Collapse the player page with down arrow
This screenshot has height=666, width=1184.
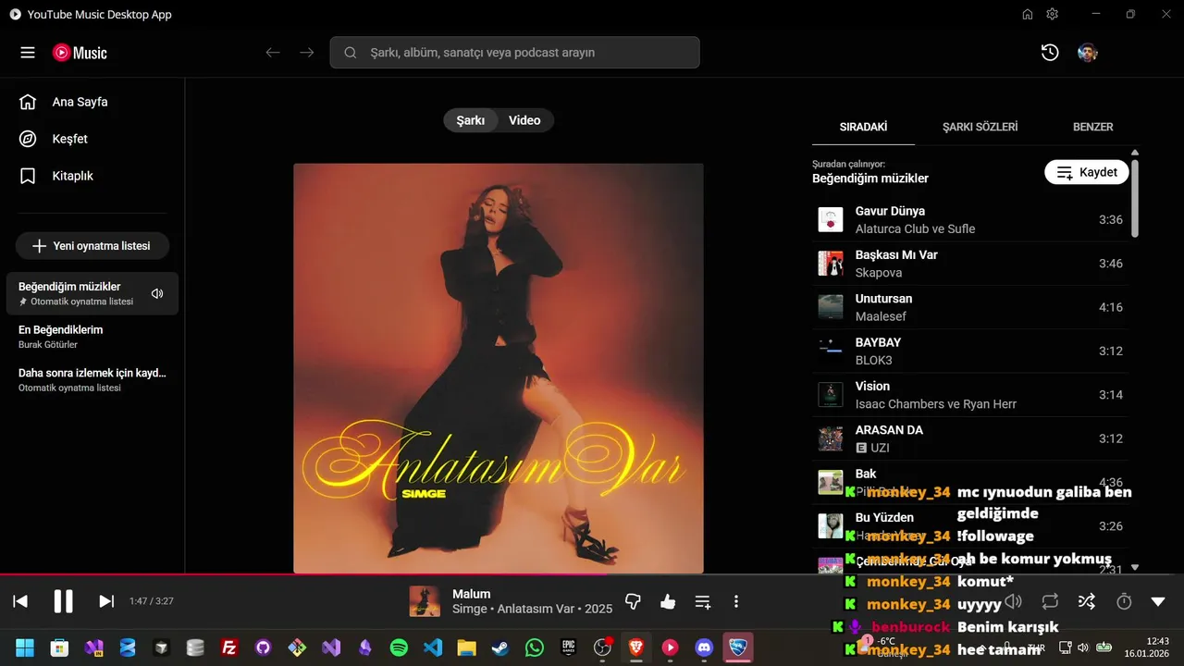tap(1158, 601)
